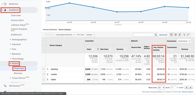Switch to comparison view icon
This screenshot has height=95, width=195.
(184, 35)
